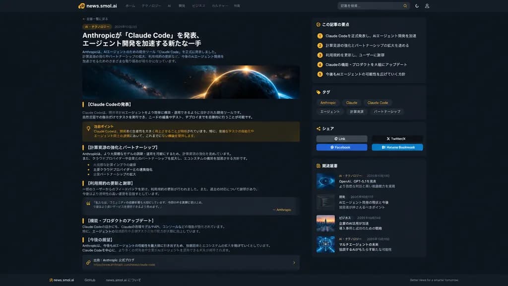
Task: Open the AI agent development article thumbnail
Action: point(325,202)
